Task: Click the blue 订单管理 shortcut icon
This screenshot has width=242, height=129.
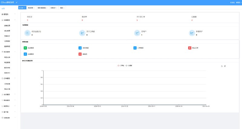Action: (135, 48)
